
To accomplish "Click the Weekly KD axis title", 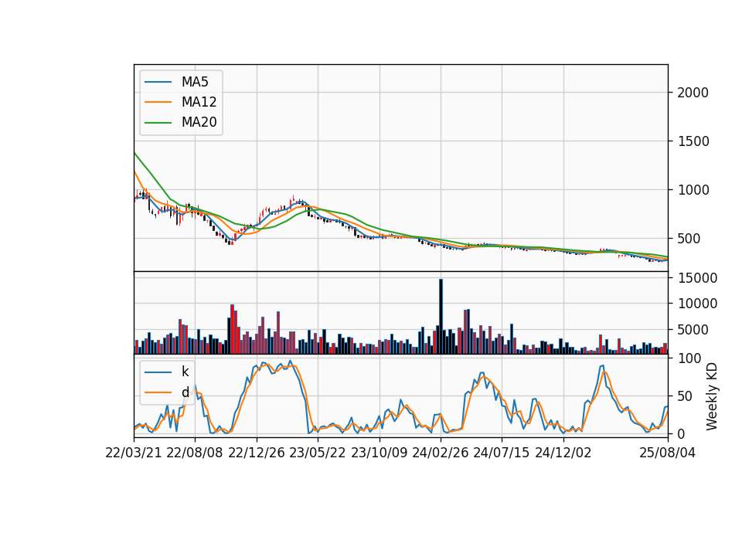I will point(712,397).
